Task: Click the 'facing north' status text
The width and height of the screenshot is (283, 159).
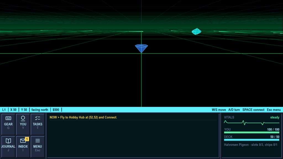Action: coord(40,110)
